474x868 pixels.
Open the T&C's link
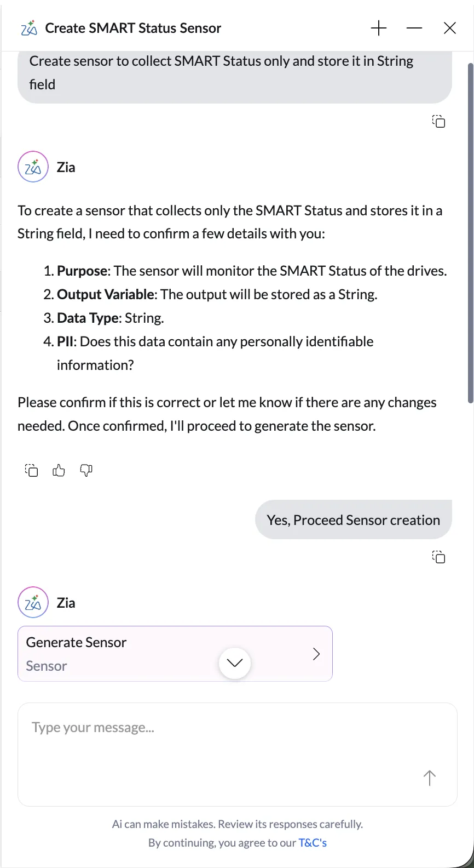[x=313, y=843]
